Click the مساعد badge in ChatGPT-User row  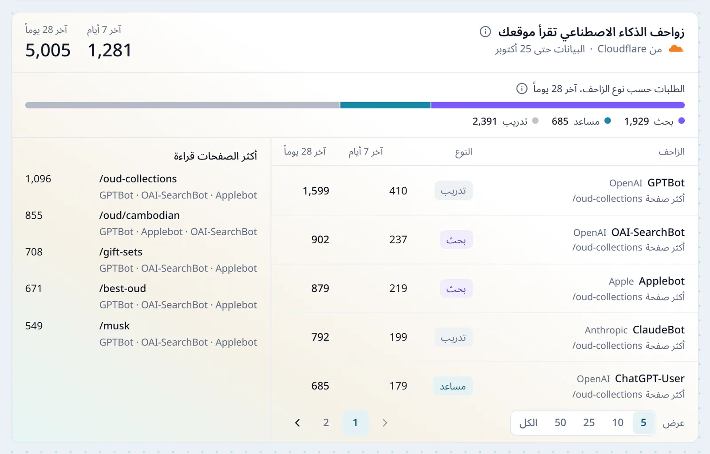point(453,386)
